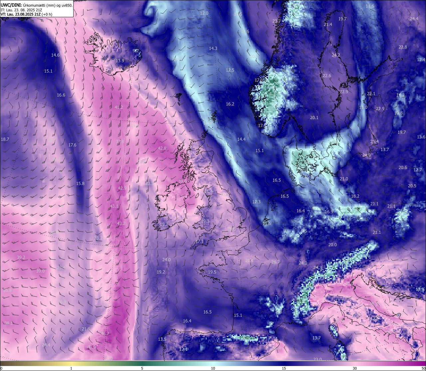This screenshot has width=426, height=371.
Task: Click colorbar tick label 50
Action: [423, 368]
